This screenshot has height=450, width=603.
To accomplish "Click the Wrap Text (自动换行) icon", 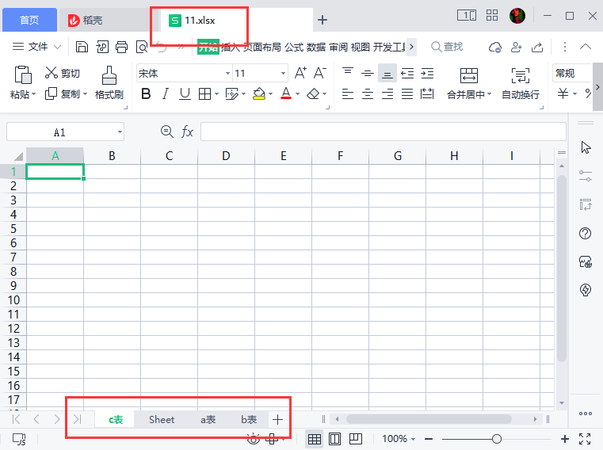I will coord(521,75).
